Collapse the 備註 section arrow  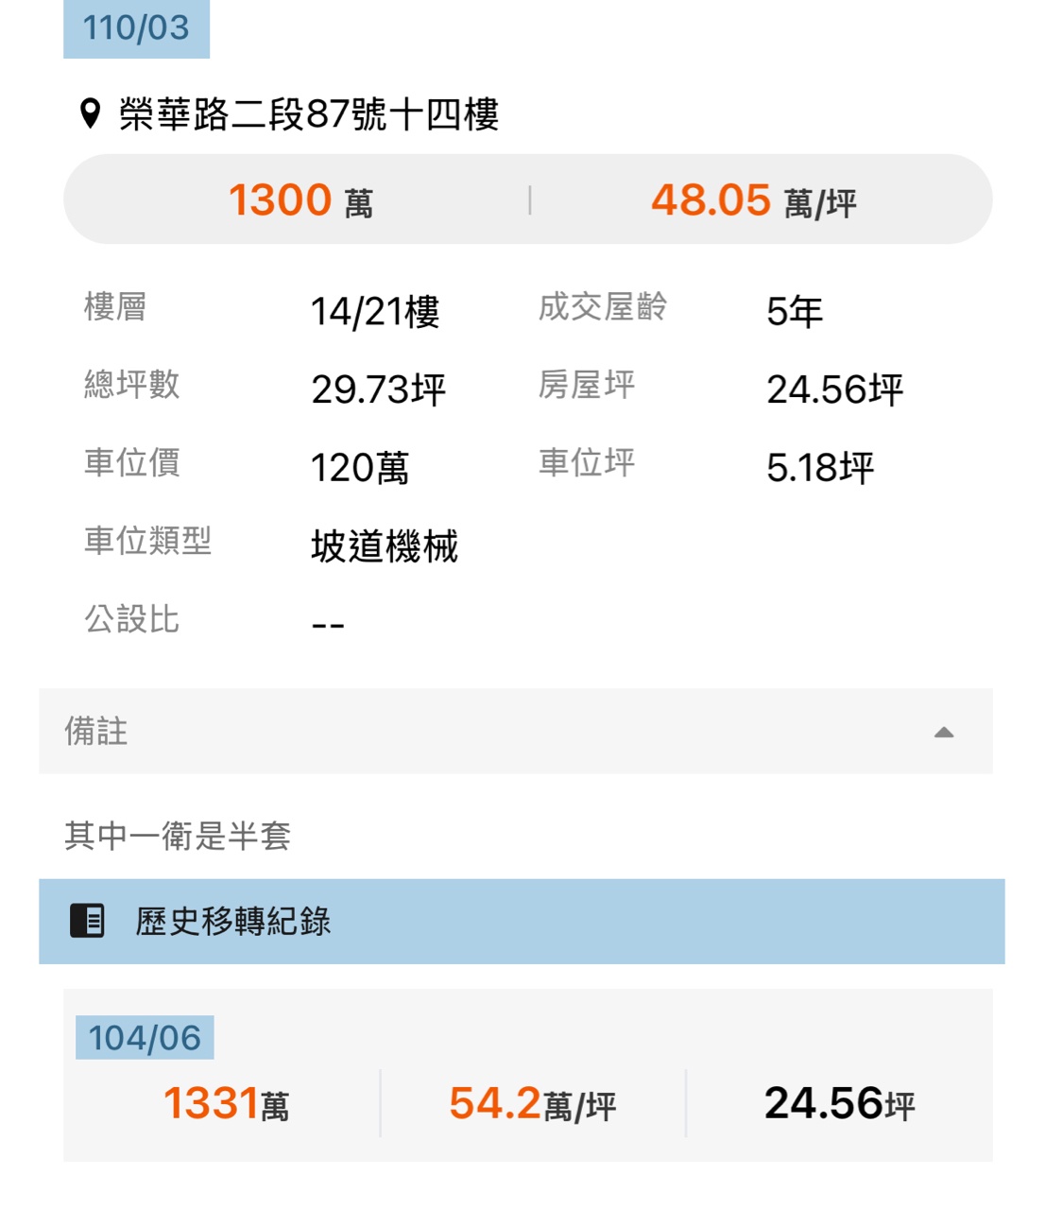[943, 732]
